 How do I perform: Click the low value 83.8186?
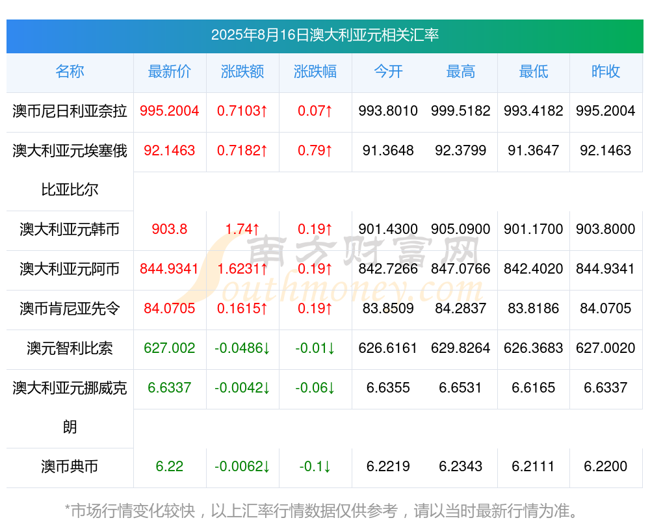pyautogui.click(x=534, y=309)
